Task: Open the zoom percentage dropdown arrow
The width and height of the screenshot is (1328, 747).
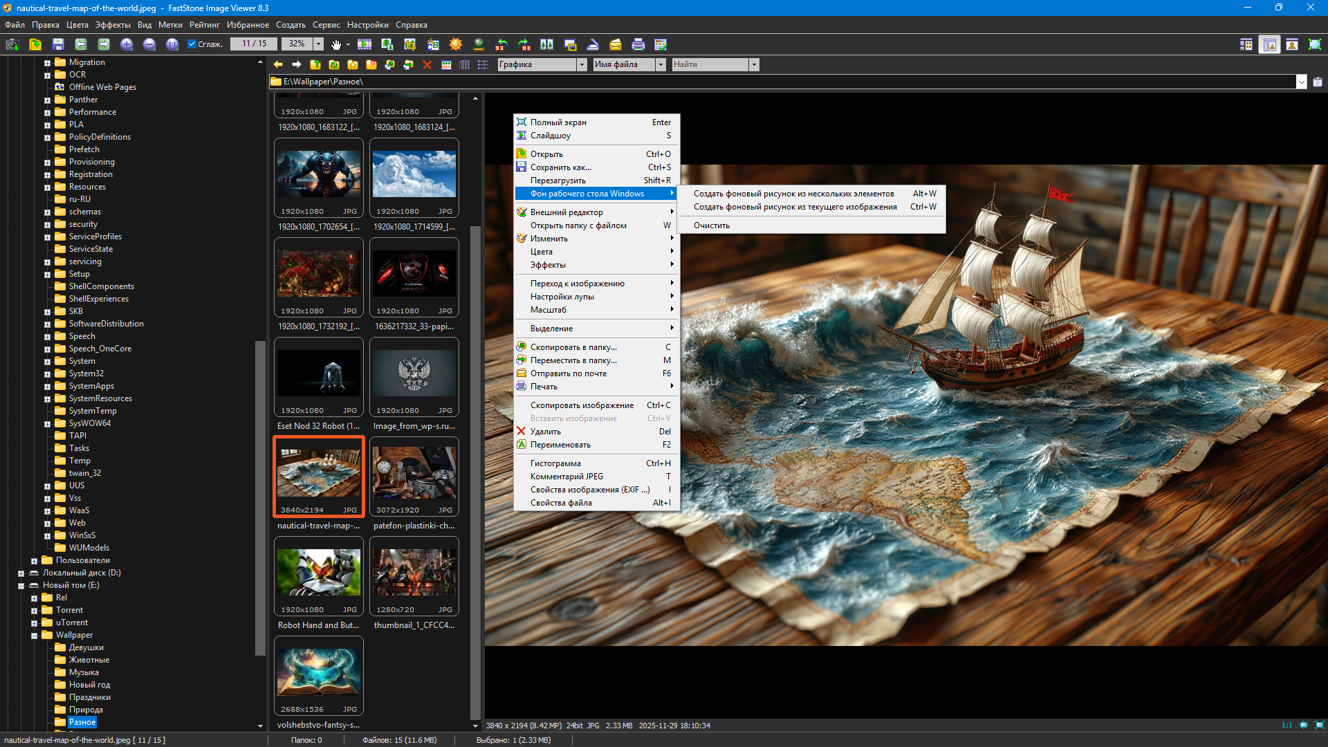Action: tap(318, 44)
